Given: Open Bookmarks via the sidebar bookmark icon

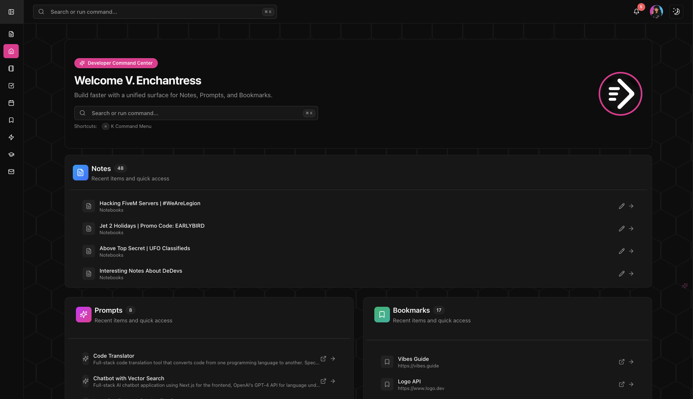Looking at the screenshot, I should click(11, 120).
